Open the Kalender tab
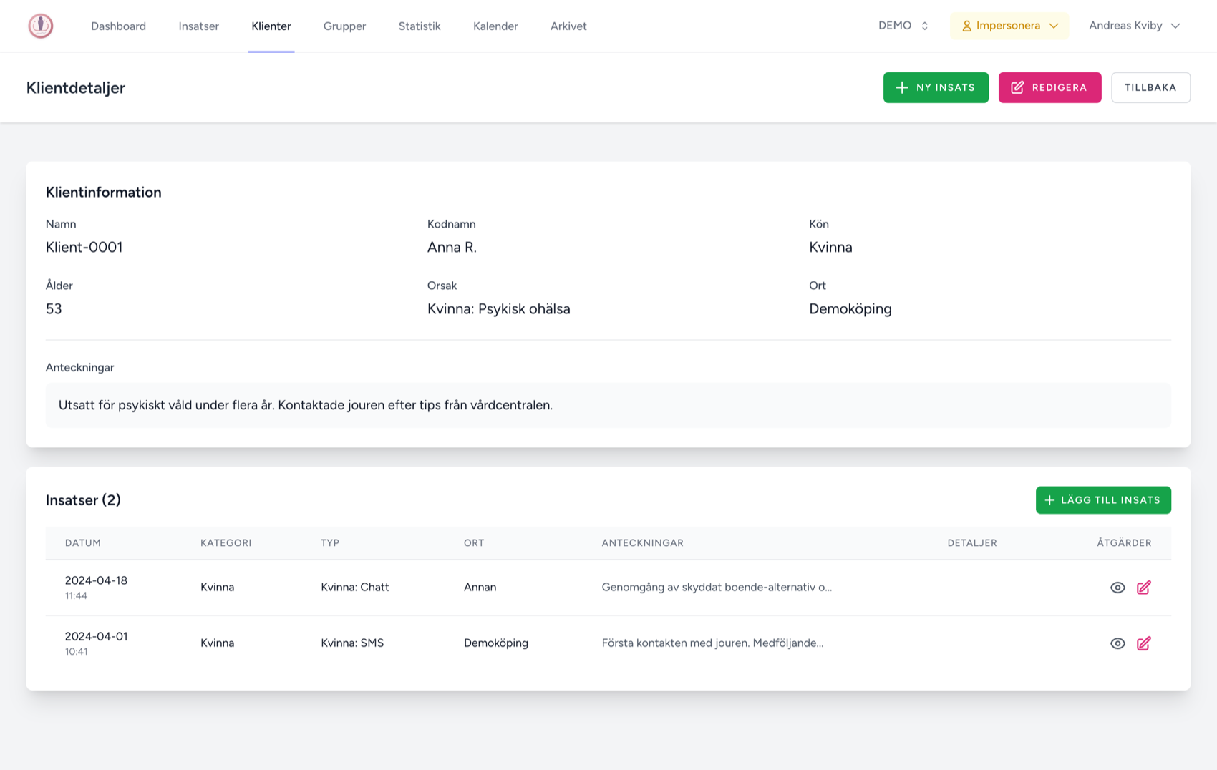This screenshot has width=1217, height=770. [x=495, y=26]
